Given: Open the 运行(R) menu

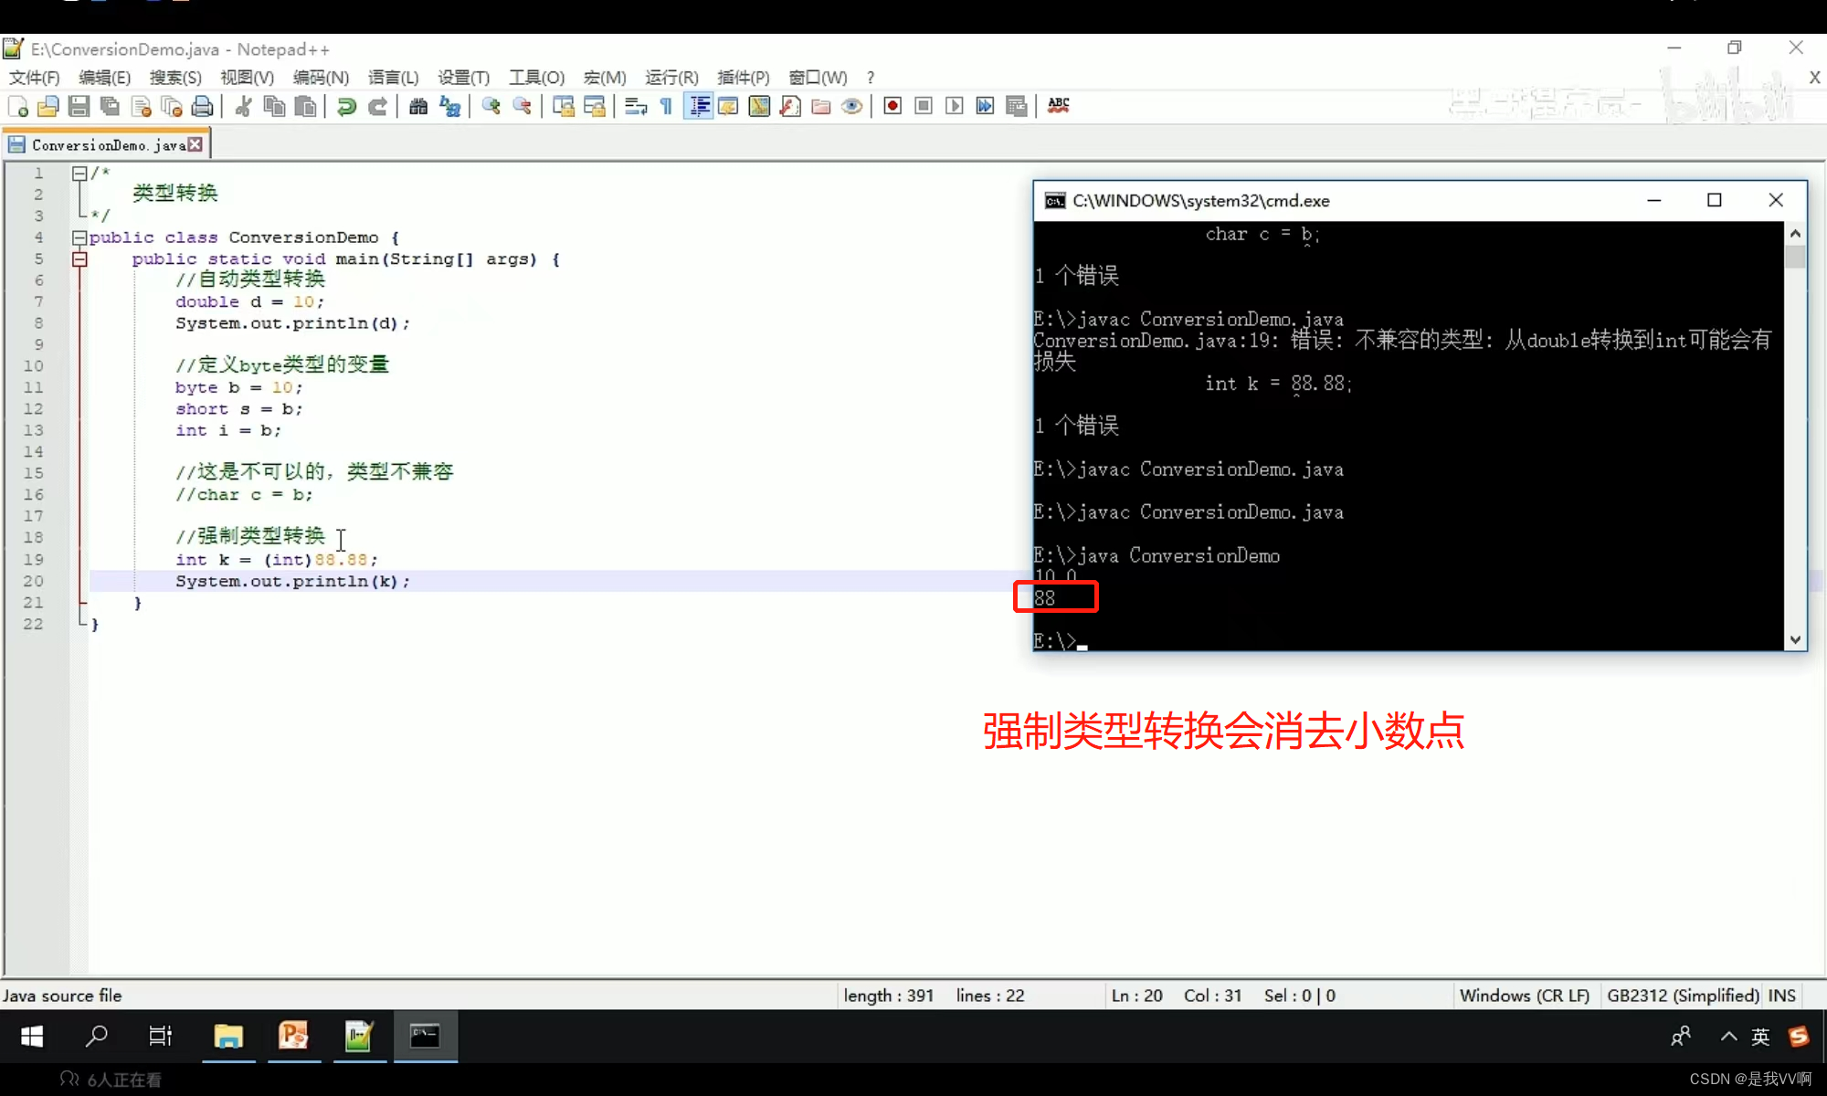Looking at the screenshot, I should [671, 78].
